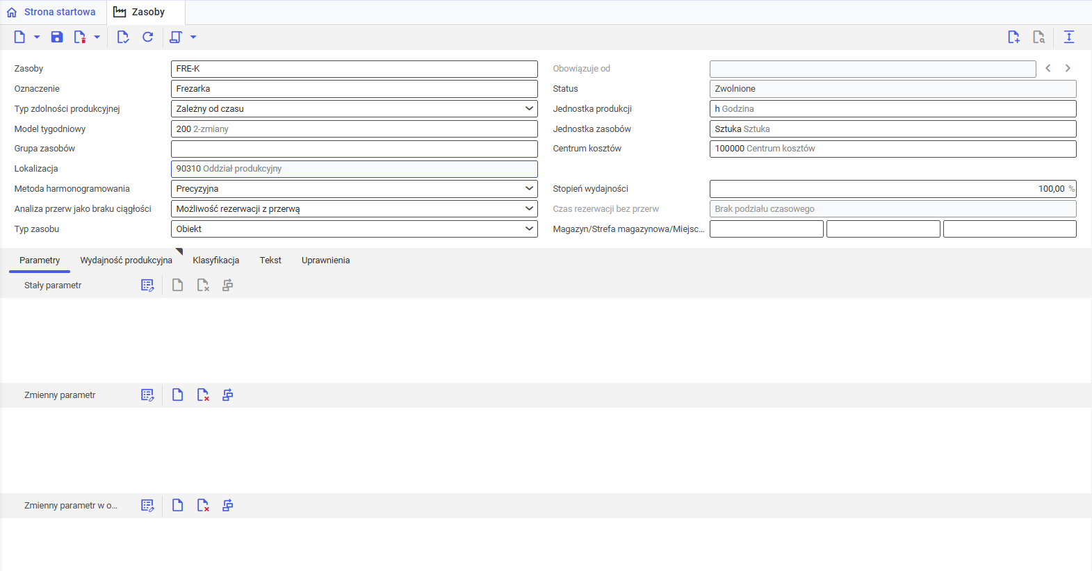
Task: Open the Metoda harmonogramowania dropdown
Action: pyautogui.click(x=529, y=189)
